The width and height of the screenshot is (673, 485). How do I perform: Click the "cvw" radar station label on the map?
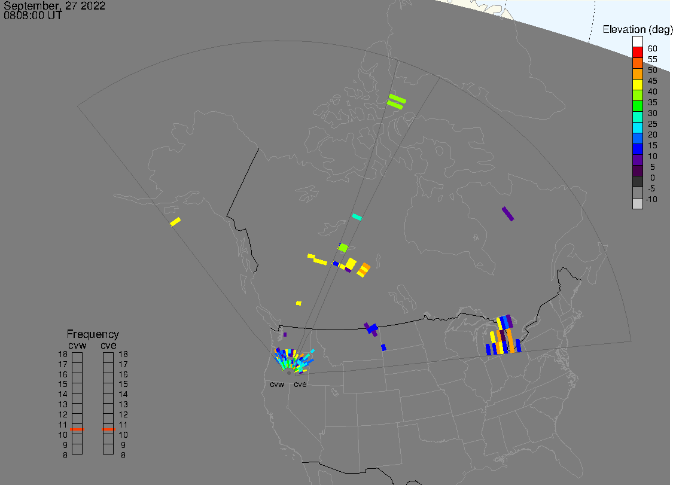click(277, 384)
